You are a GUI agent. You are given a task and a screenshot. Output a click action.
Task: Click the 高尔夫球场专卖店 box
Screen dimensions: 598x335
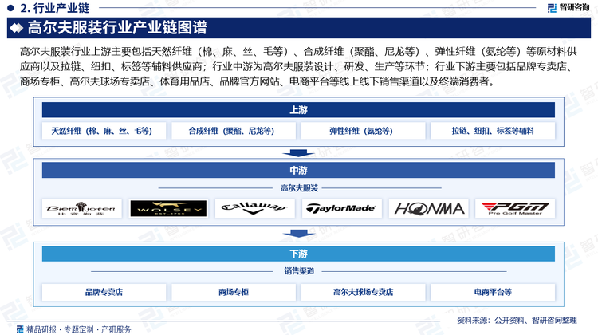(363, 292)
